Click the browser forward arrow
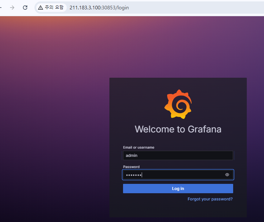Image resolution: width=264 pixels, height=222 pixels. point(12,8)
